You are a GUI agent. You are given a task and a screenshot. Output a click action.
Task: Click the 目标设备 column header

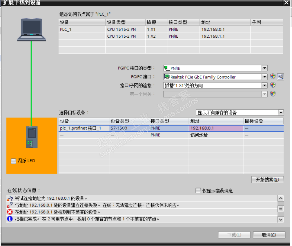click(263, 121)
